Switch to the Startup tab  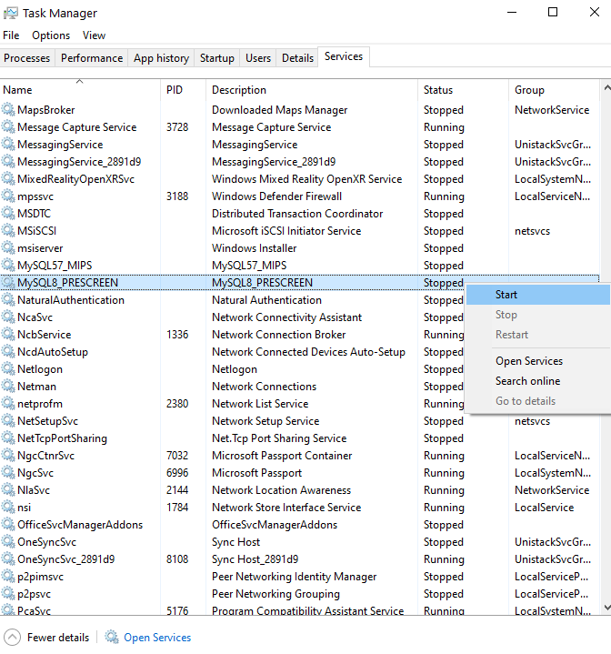tap(216, 58)
